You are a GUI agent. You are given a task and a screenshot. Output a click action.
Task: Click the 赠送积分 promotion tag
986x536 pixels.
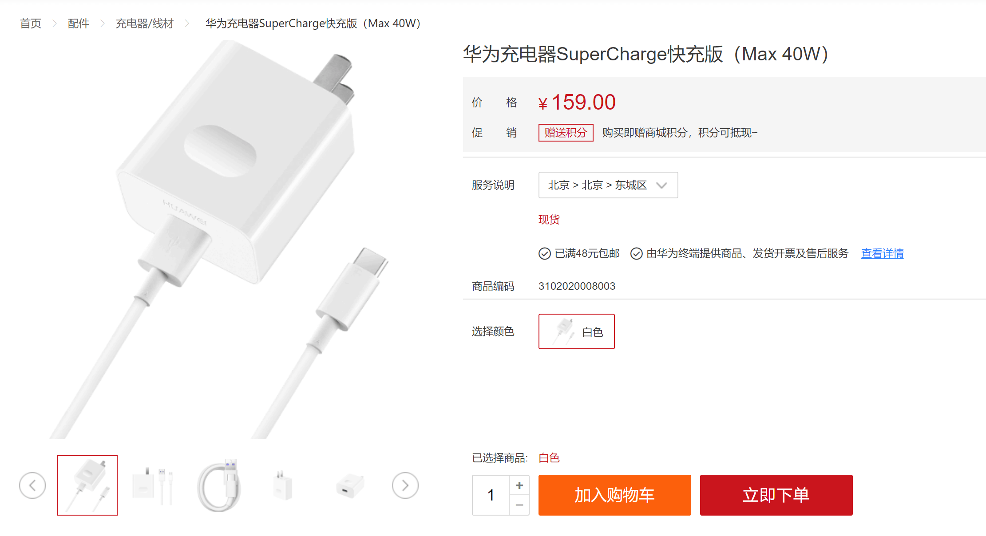click(x=566, y=133)
